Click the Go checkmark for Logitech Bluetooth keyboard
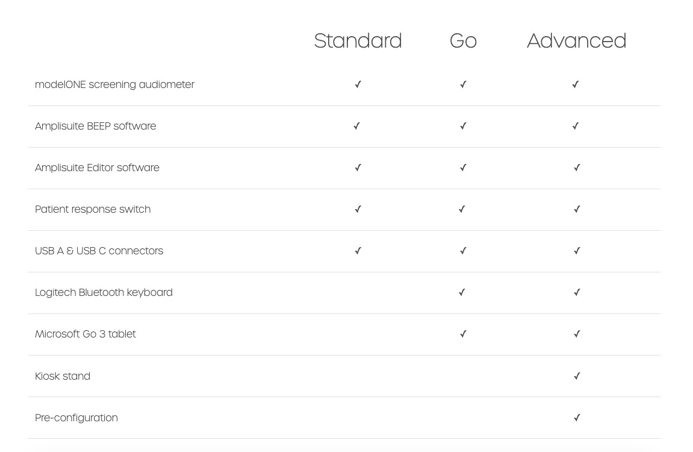693x452 pixels. [x=462, y=292]
